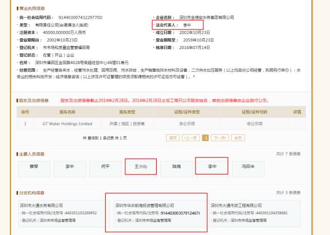This screenshot has height=235, width=330.
Task: Click registration number 440301103269952
Action: pos(81,213)
